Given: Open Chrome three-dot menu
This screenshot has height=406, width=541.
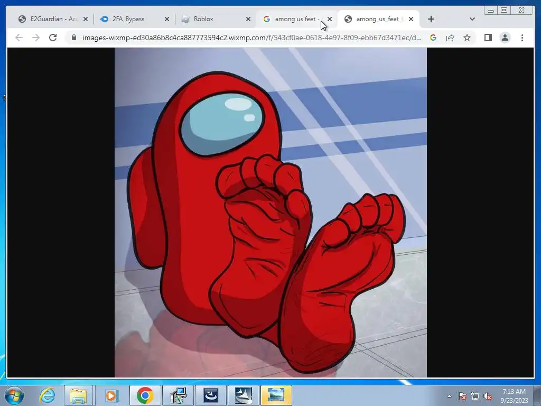Looking at the screenshot, I should (522, 38).
